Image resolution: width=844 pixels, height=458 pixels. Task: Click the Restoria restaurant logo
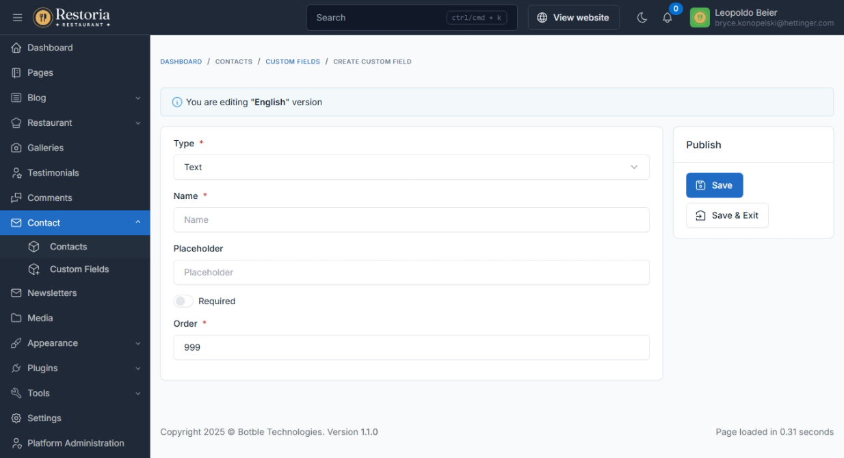click(72, 18)
